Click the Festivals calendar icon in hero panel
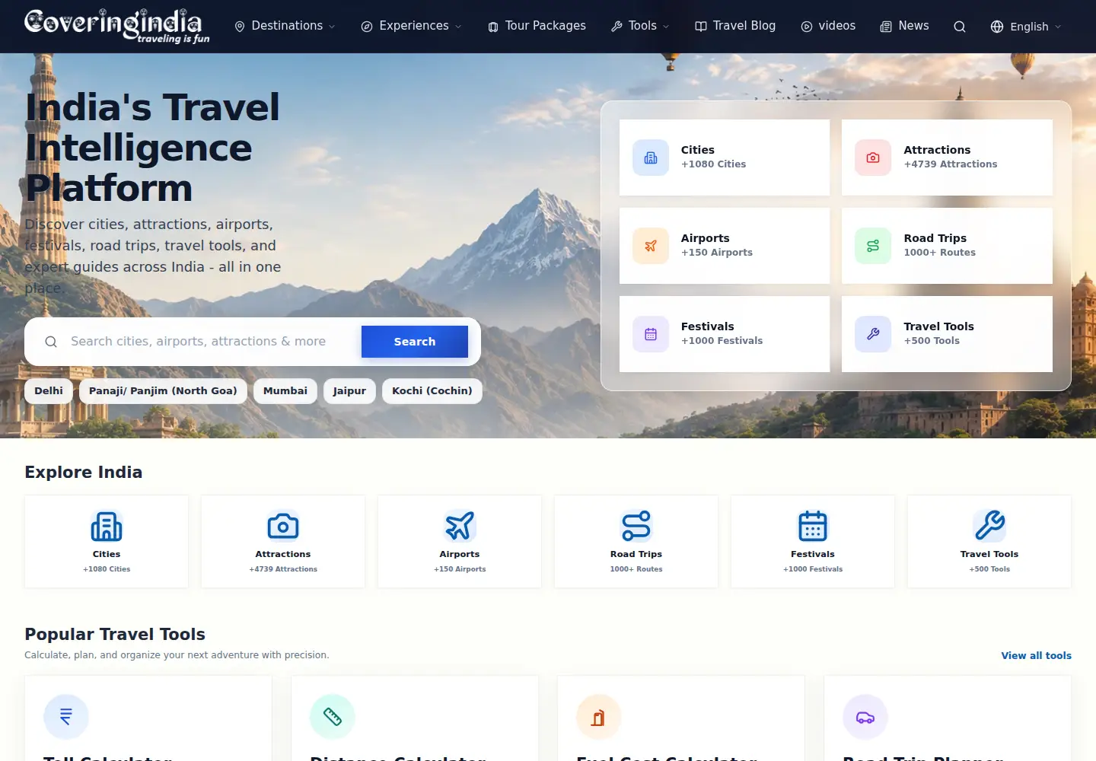This screenshot has width=1096, height=761. pos(651,334)
